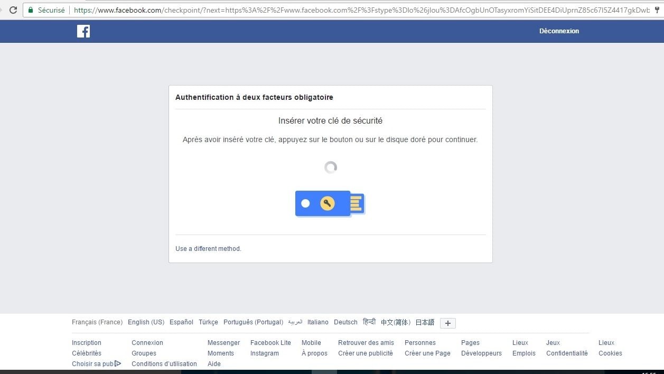Open the Confidentialité footer link
The image size is (664, 374).
(567, 353)
